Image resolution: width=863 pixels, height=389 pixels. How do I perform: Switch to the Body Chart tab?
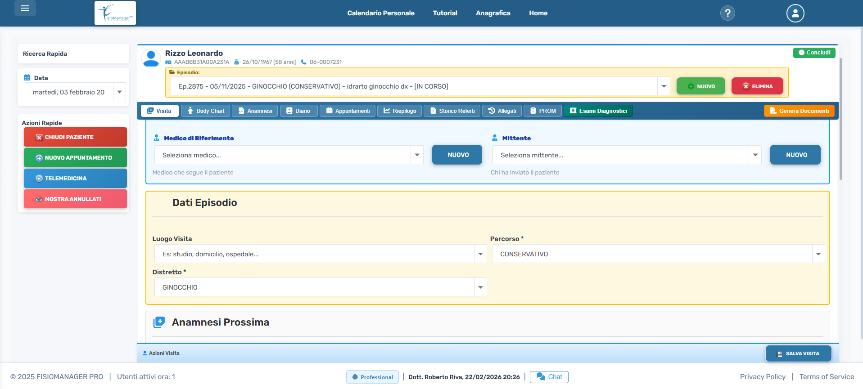coord(205,111)
